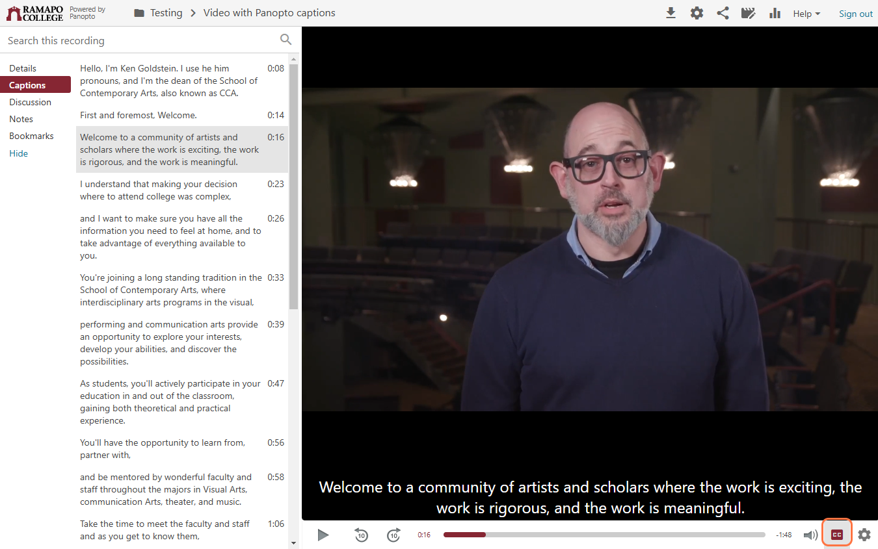
Task: Toggle closed captions CC button
Action: click(x=837, y=534)
